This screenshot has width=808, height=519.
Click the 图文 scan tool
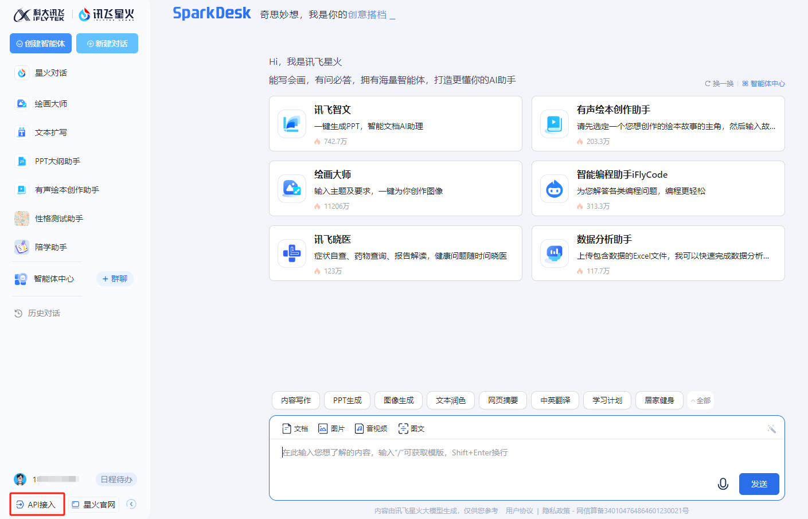click(x=412, y=428)
